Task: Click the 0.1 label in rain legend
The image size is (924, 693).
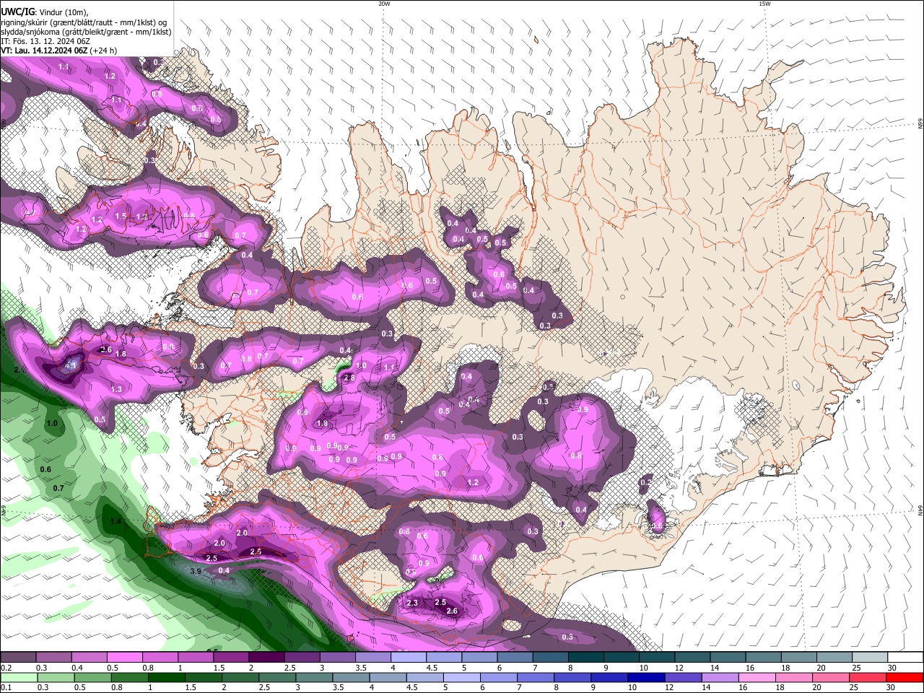Action: (6, 687)
